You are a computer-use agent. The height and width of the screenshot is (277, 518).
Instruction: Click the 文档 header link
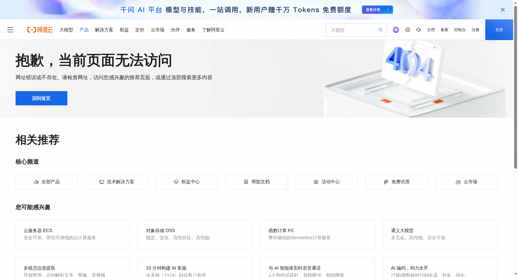point(431,30)
